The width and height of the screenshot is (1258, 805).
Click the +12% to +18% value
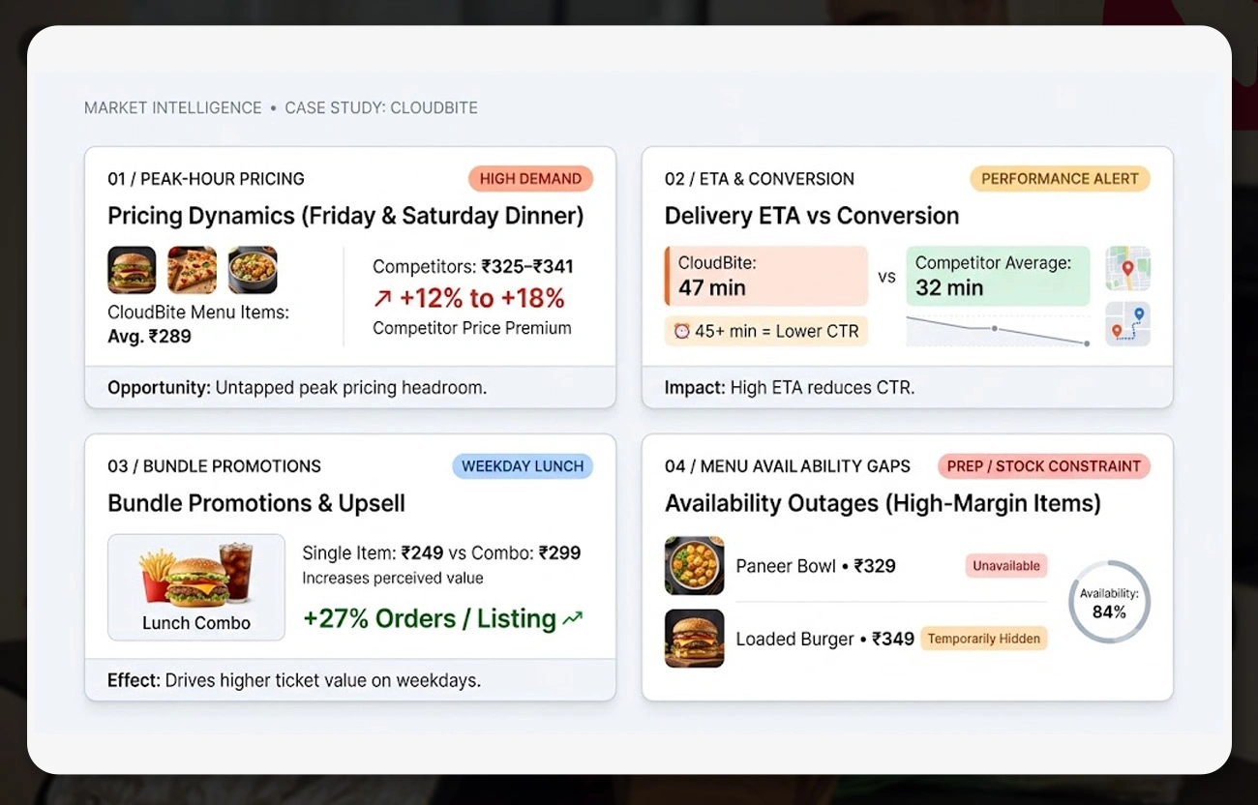pos(482,298)
